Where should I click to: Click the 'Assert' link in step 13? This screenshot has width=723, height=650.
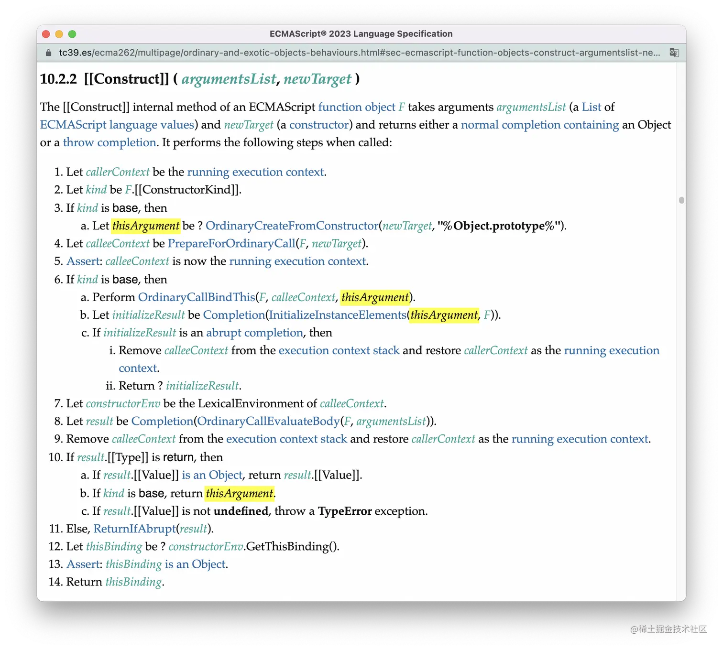[84, 564]
